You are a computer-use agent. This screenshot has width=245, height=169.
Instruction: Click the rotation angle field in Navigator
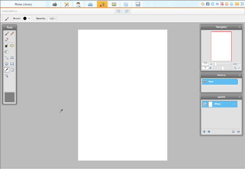[x=205, y=68]
